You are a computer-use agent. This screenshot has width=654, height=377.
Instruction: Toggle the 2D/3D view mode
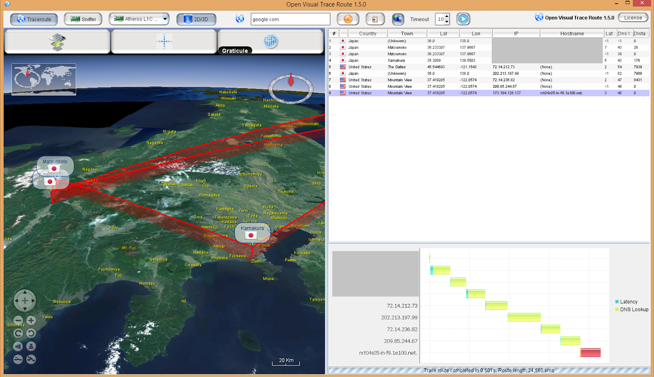[196, 19]
